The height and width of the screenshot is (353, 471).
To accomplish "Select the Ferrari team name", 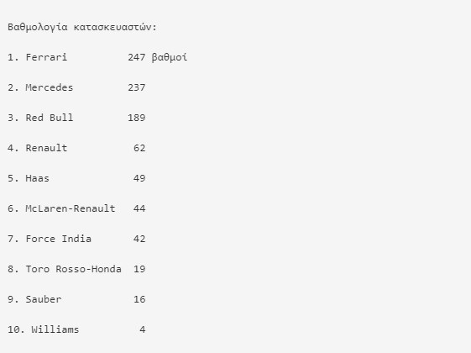I will point(46,57).
